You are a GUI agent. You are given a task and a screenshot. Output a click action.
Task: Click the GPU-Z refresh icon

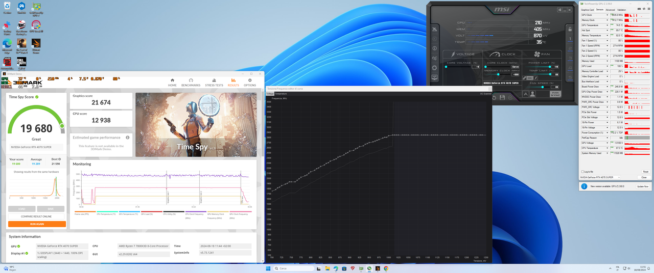[x=644, y=9]
